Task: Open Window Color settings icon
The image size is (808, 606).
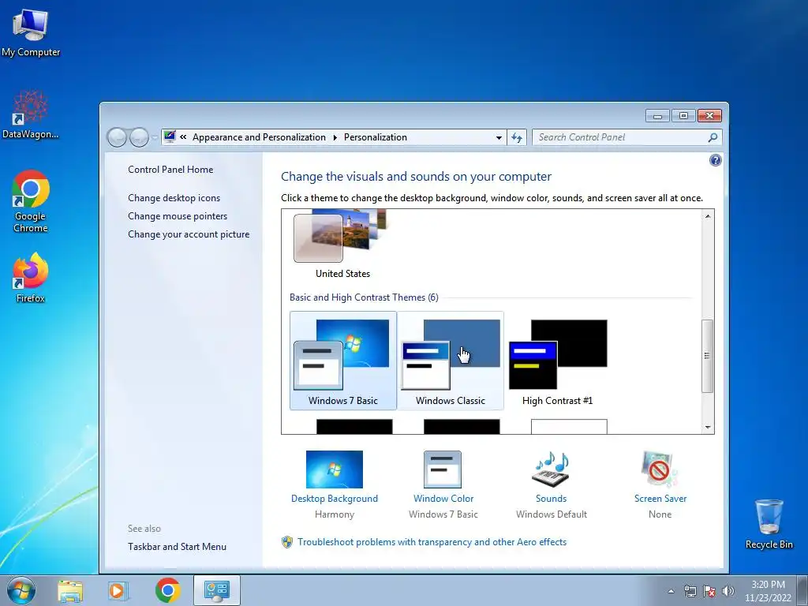Action: [443, 469]
